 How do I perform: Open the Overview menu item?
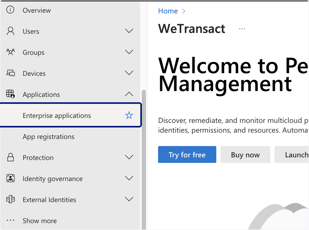pos(37,11)
